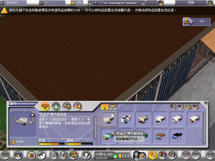215x161 pixels.
Task: Click the round tile pattern filter icon
Action: [188, 107]
